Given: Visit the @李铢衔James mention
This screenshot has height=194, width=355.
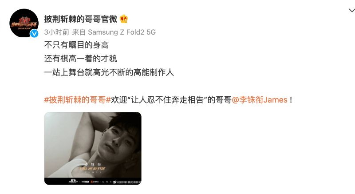Looking at the screenshot, I should coord(260,100).
